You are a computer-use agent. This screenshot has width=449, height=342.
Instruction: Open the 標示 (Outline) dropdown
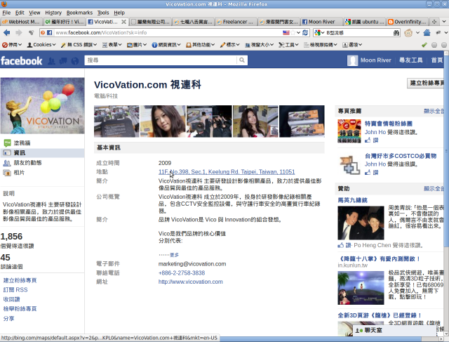[x=229, y=45]
